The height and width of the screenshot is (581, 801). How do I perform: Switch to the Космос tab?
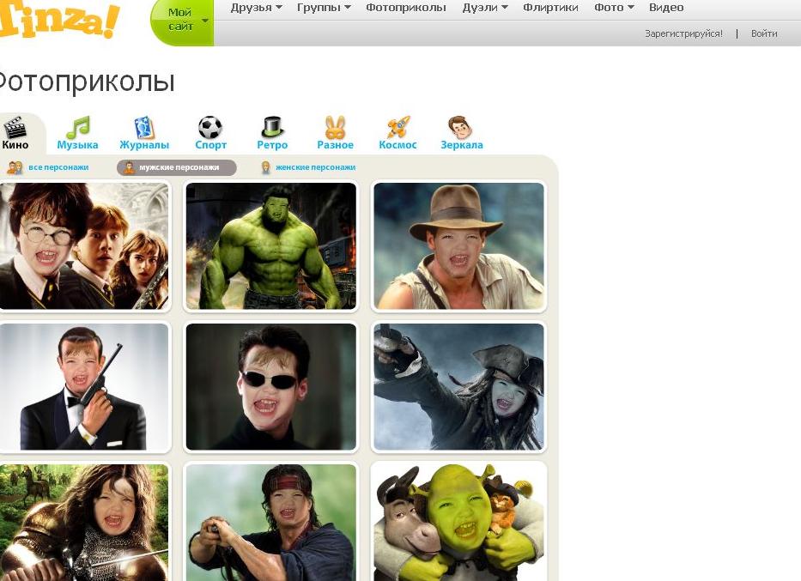click(398, 144)
